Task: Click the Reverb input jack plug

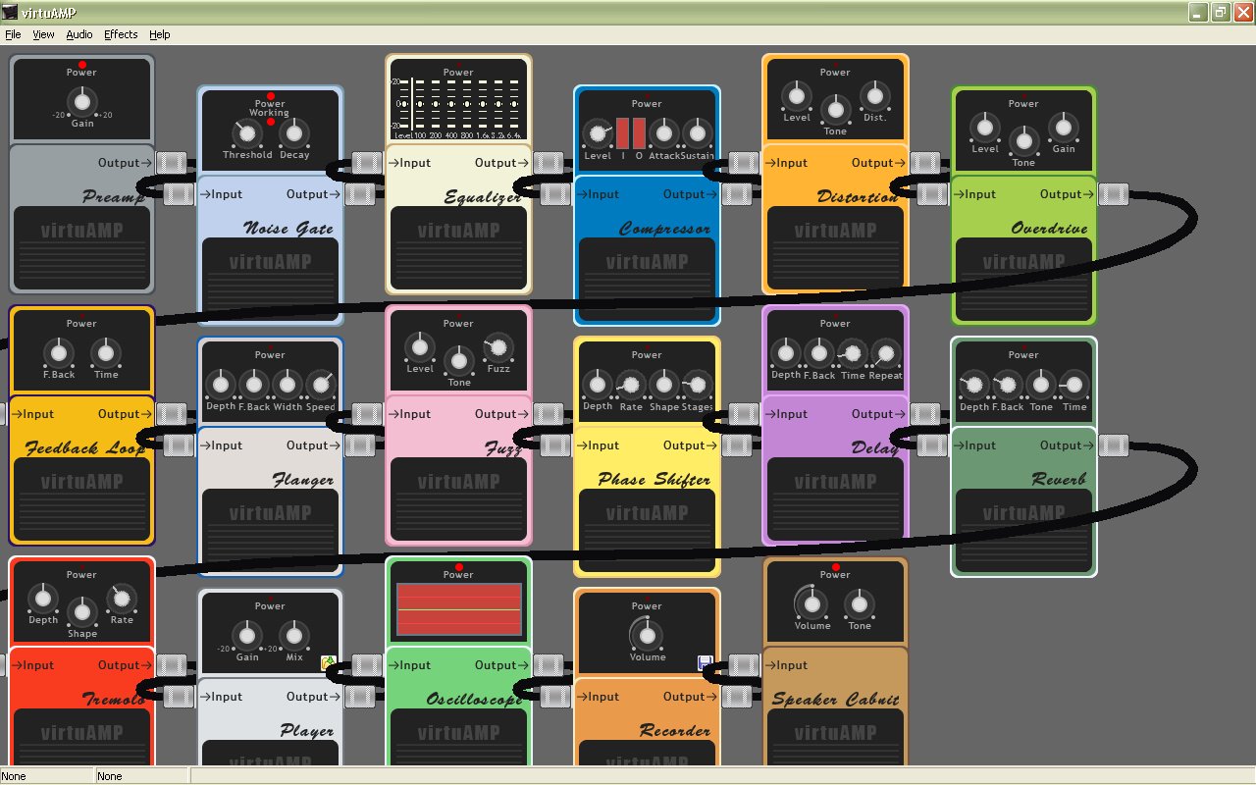Action: [932, 445]
